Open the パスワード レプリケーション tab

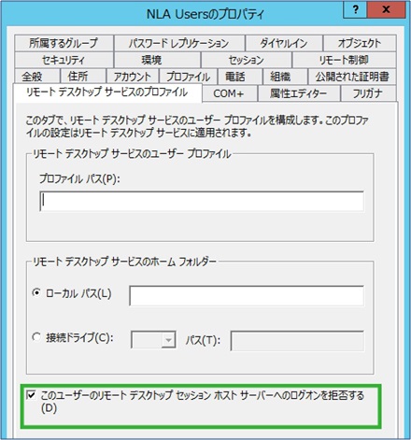pos(179,43)
